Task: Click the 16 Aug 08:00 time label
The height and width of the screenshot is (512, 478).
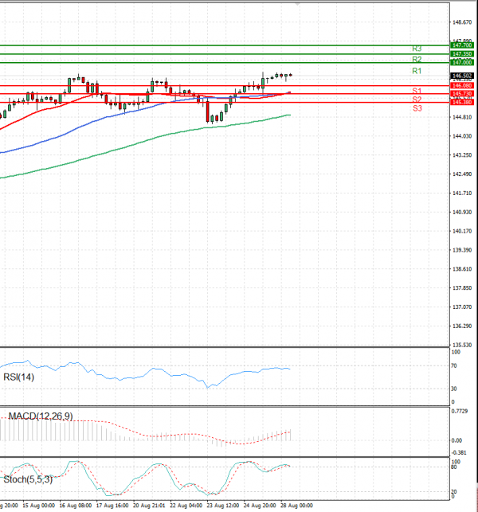Action: (76, 506)
